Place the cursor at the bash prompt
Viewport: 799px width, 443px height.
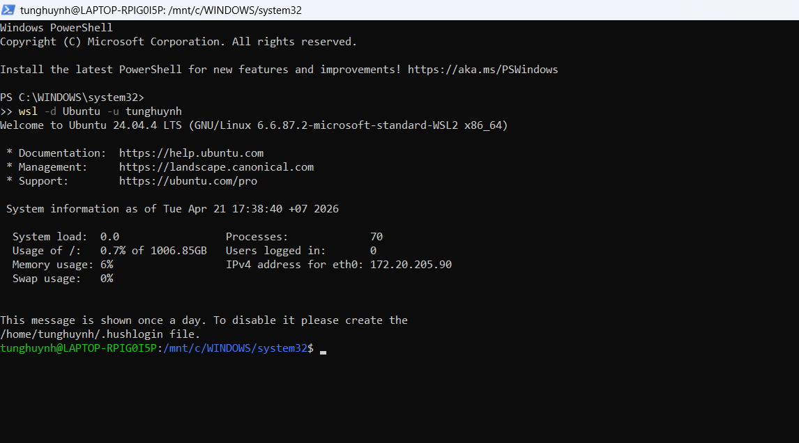point(323,349)
